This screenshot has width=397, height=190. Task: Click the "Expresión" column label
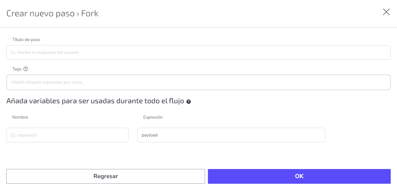pyautogui.click(x=153, y=117)
